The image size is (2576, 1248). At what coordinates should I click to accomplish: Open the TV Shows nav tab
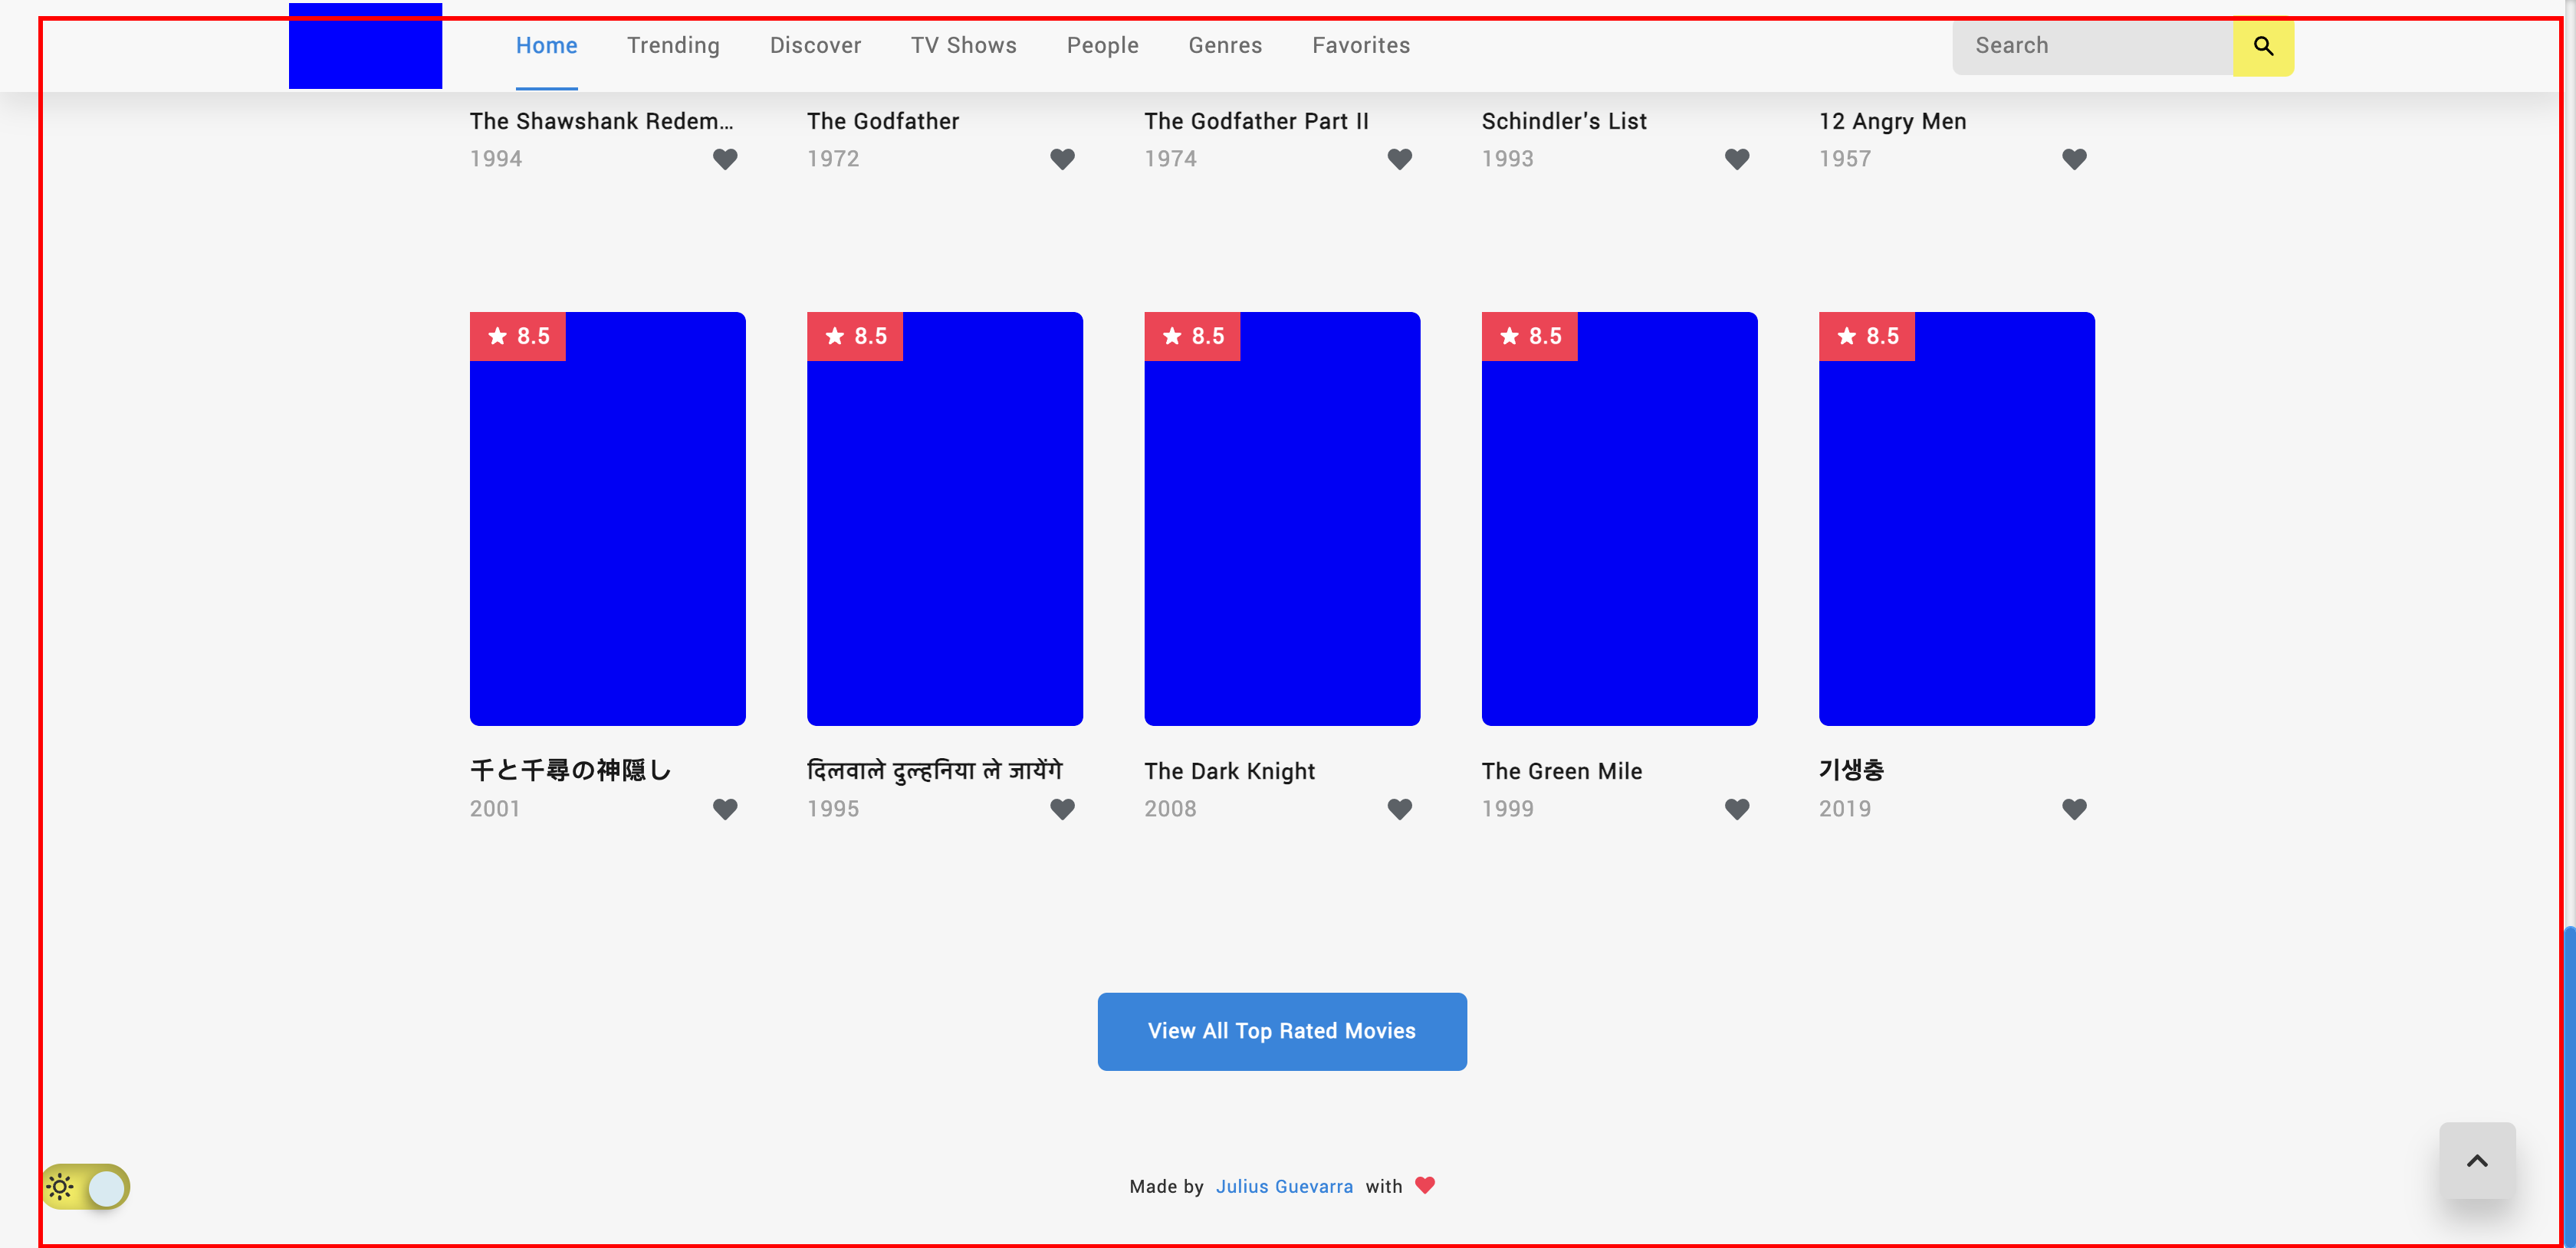(963, 46)
